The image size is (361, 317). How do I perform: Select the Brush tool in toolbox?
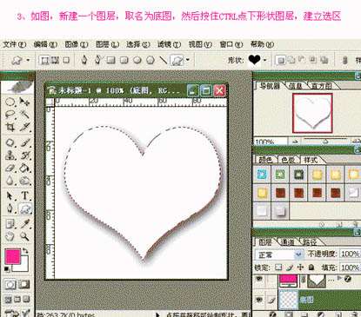25,142
